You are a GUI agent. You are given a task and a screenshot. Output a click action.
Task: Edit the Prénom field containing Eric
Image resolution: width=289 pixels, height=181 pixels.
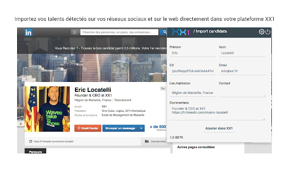(x=193, y=53)
